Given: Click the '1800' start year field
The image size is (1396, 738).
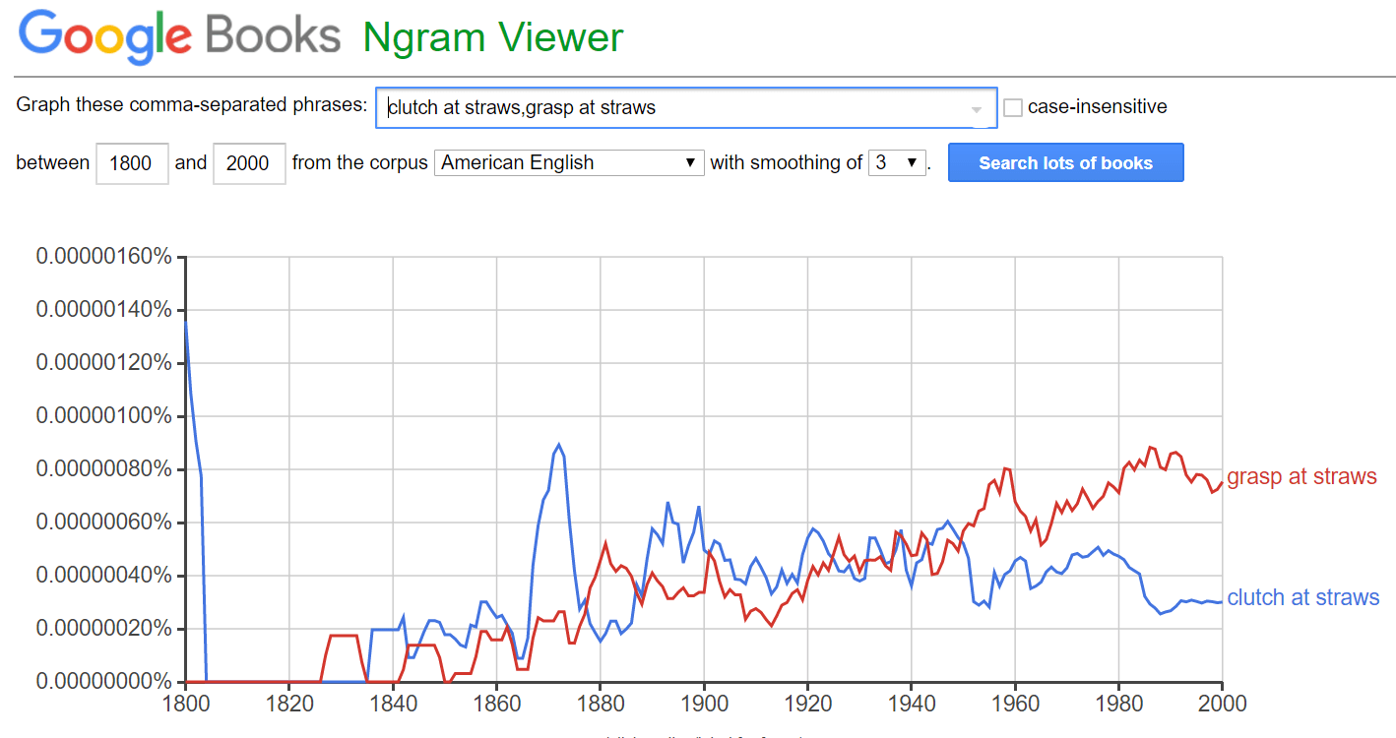Looking at the screenshot, I should 132,162.
